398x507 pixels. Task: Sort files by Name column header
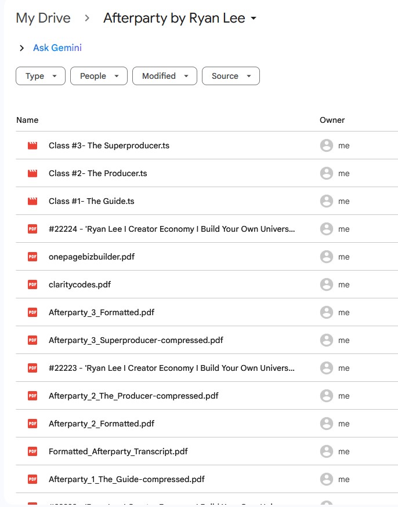click(27, 120)
